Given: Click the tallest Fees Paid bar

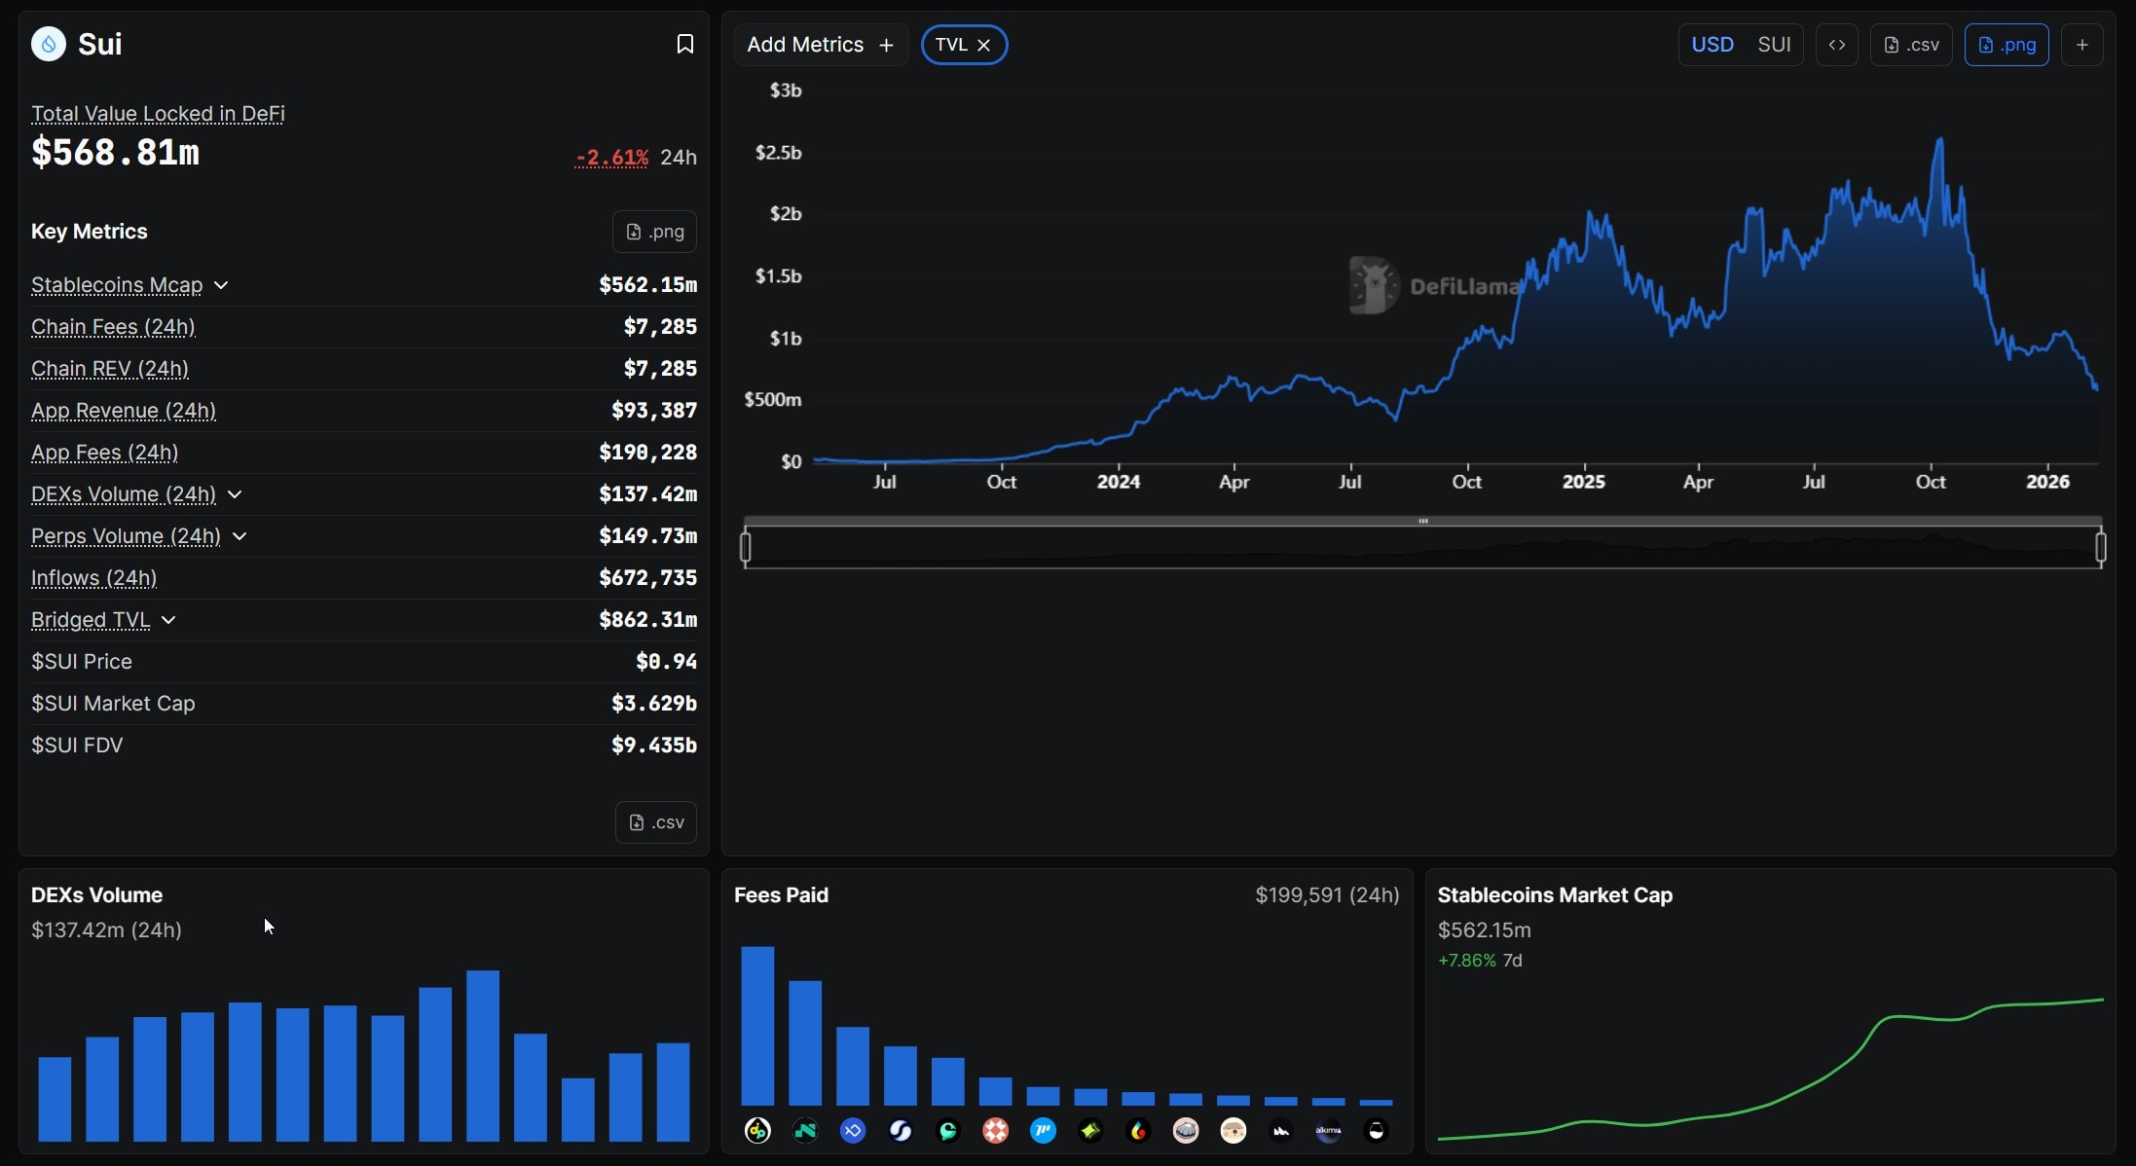Looking at the screenshot, I should coord(757,1025).
